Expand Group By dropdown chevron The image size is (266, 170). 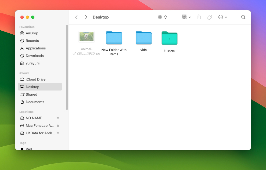[x=190, y=17]
